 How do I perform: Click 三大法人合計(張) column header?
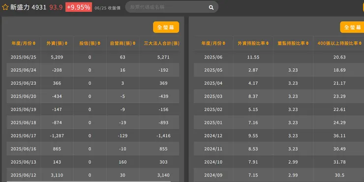pyautogui.click(x=161, y=43)
